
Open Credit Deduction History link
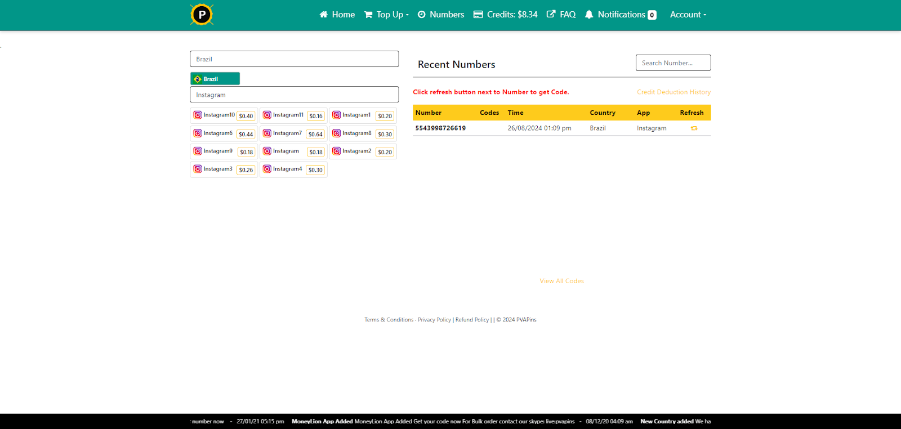pyautogui.click(x=673, y=92)
